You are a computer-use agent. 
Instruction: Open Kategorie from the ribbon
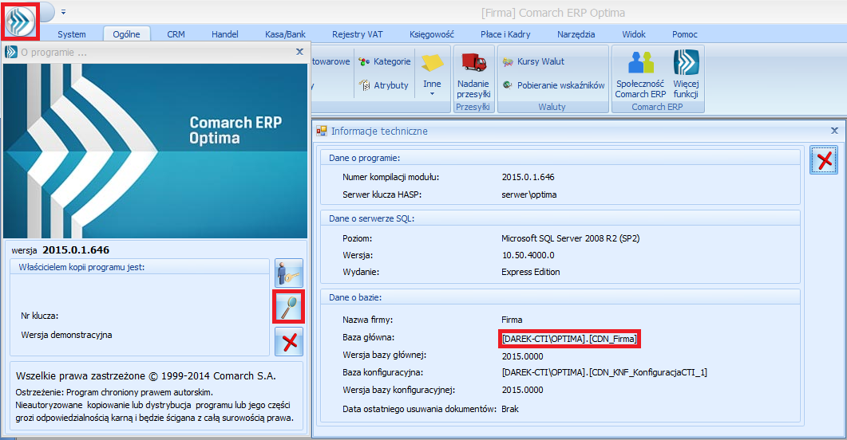[385, 61]
